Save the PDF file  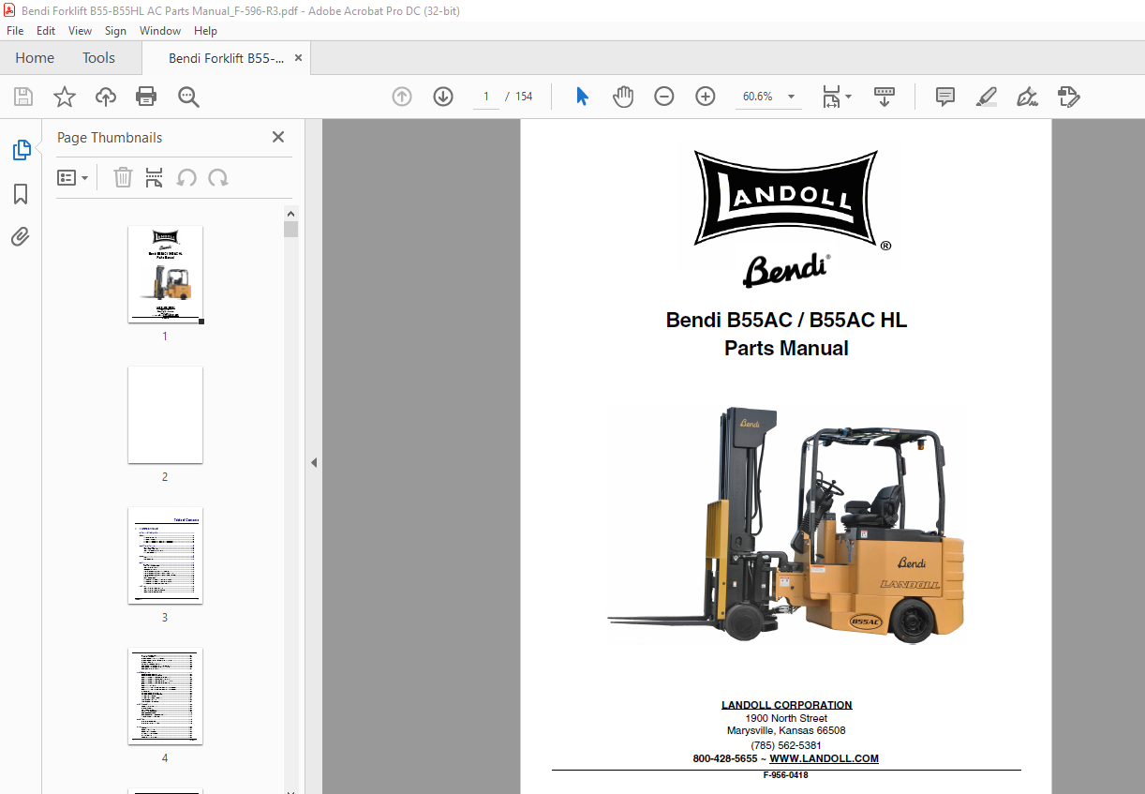23,97
